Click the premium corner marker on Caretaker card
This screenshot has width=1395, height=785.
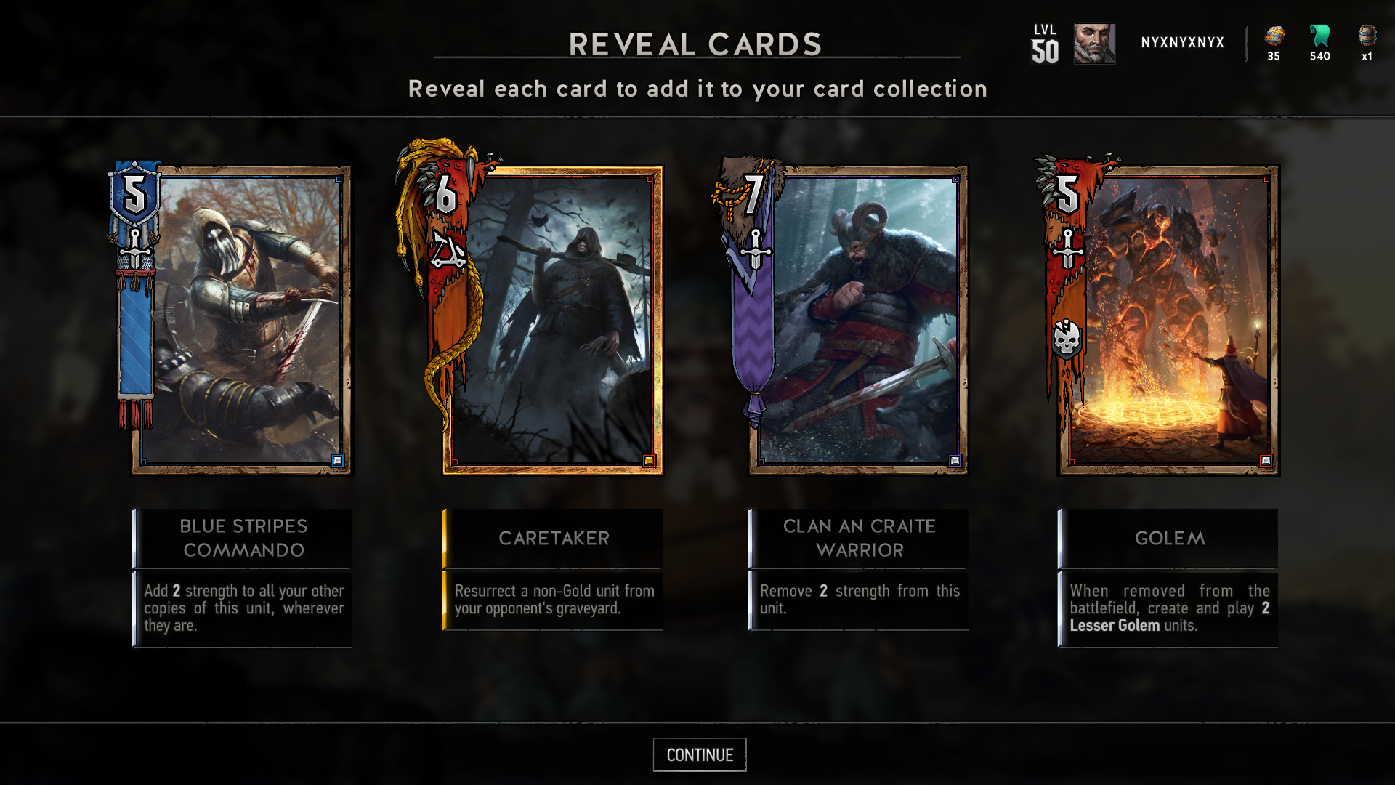pos(649,460)
